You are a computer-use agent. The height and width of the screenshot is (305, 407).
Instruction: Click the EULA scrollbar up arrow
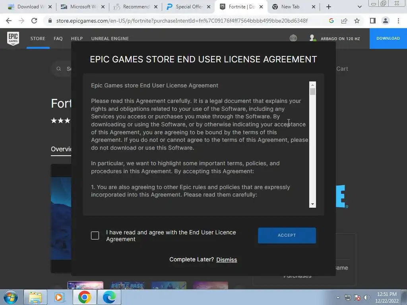[x=312, y=85]
